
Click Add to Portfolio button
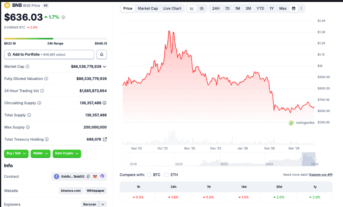(x=49, y=54)
